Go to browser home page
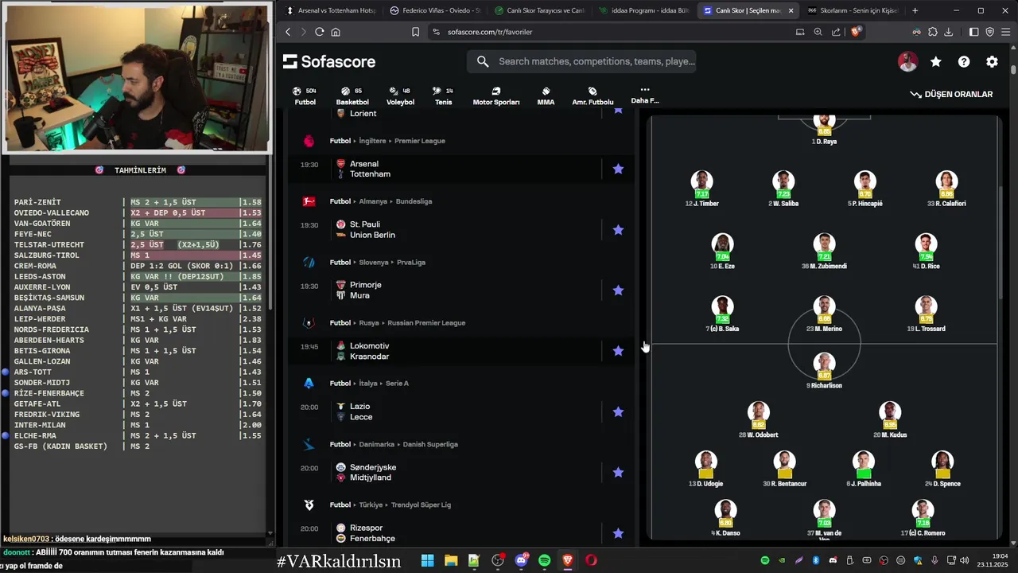The image size is (1018, 573). click(x=336, y=32)
